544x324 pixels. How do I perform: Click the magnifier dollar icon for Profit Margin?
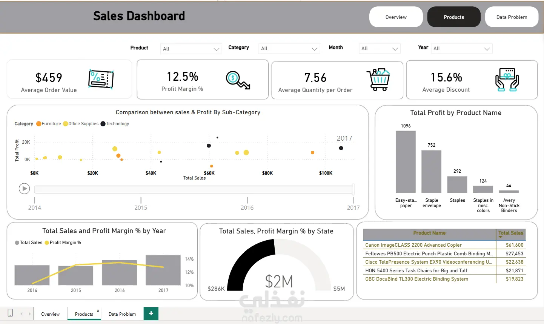[x=238, y=80]
